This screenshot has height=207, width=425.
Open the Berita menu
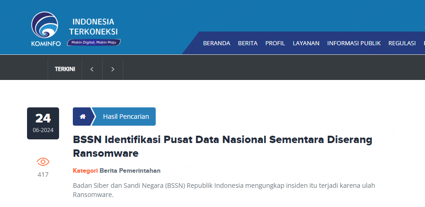pyautogui.click(x=248, y=43)
